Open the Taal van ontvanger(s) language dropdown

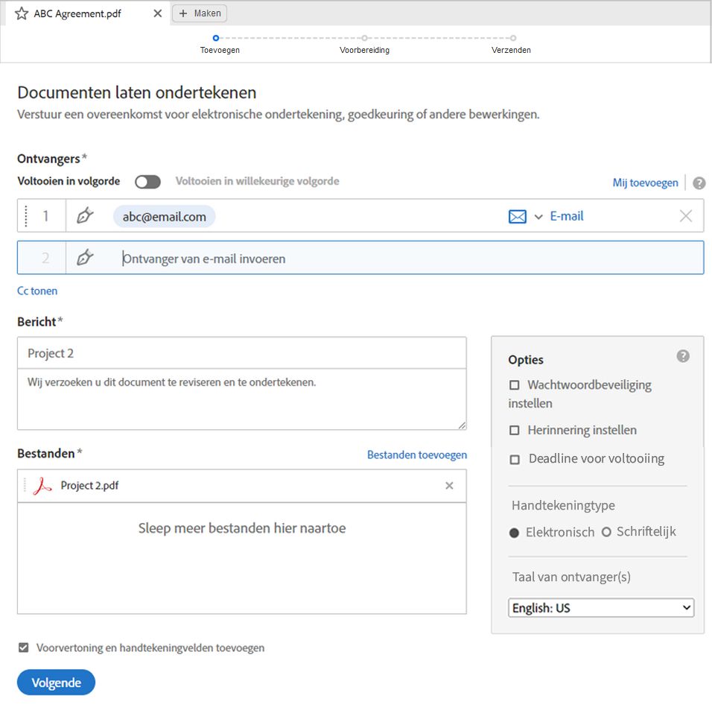click(600, 608)
